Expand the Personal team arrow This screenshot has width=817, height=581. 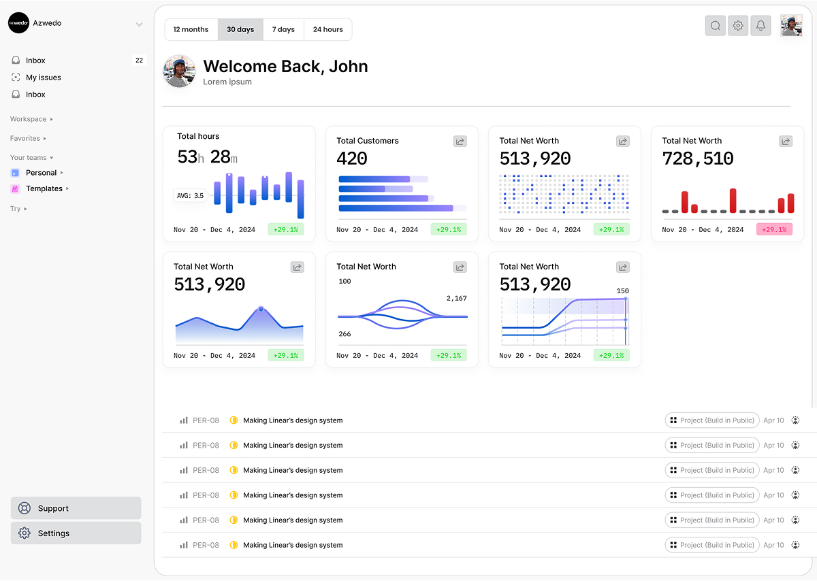pos(62,173)
